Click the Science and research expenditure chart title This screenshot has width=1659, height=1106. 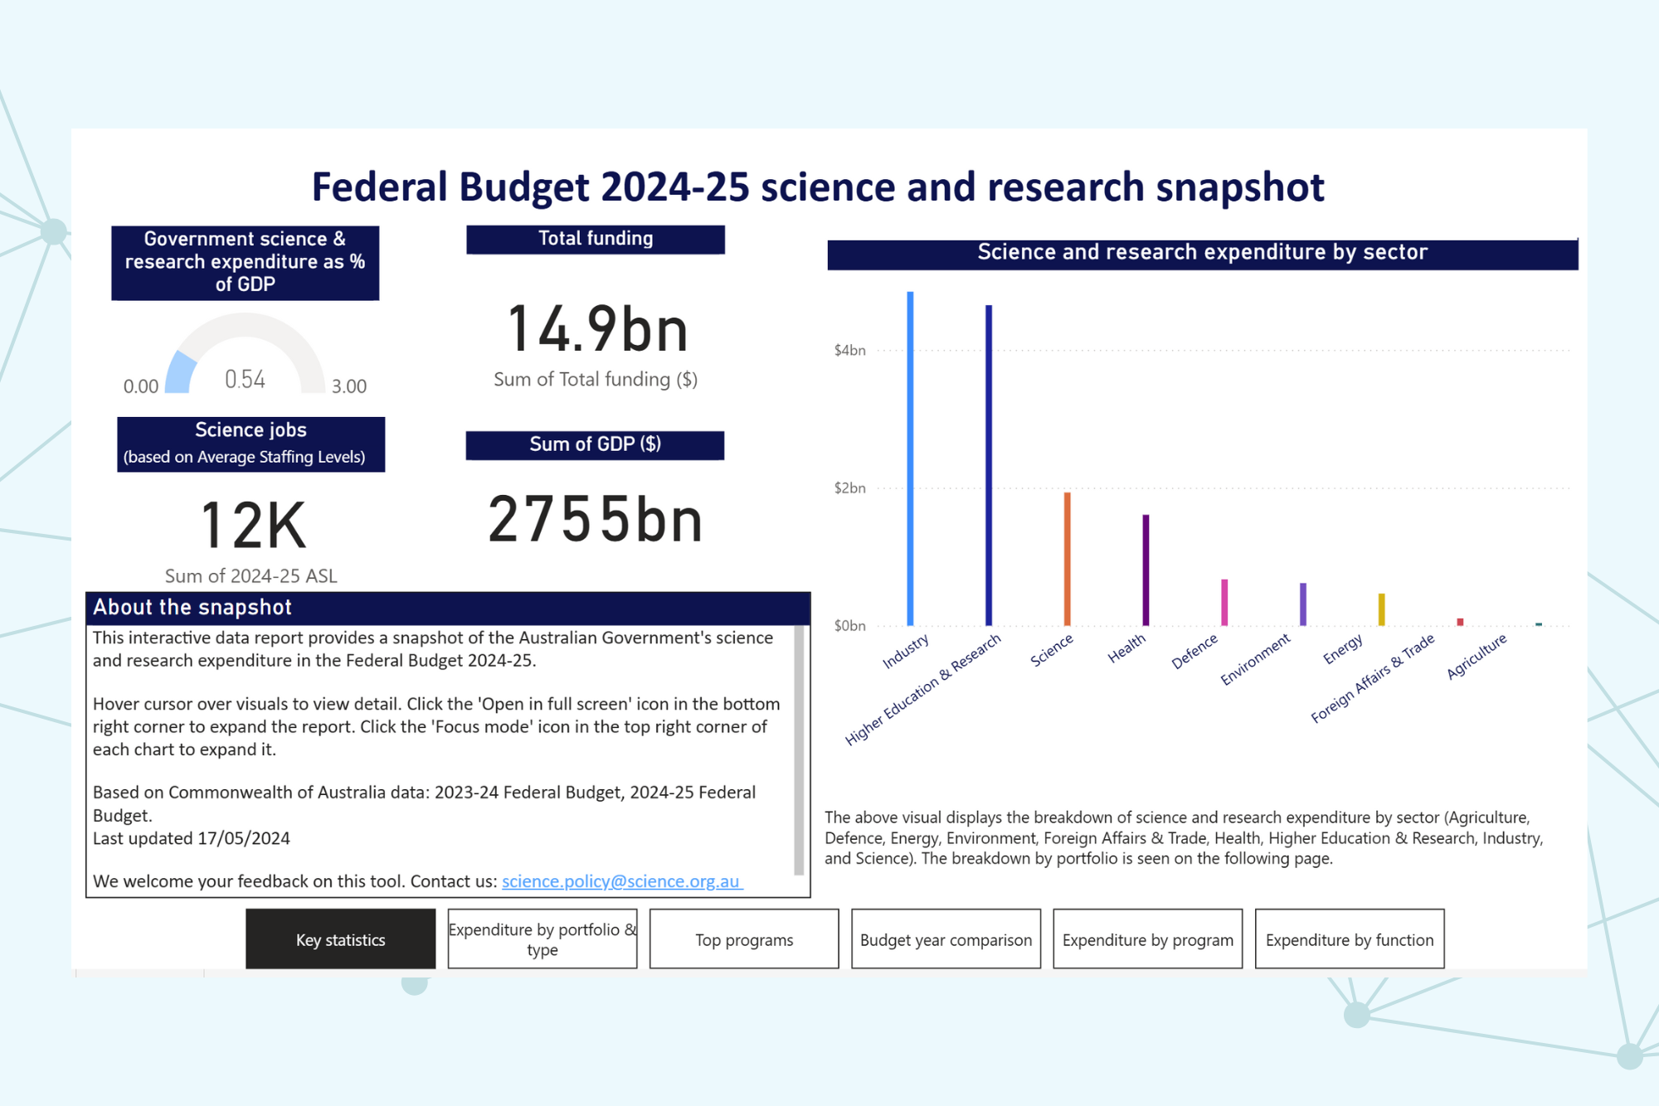coord(1202,252)
